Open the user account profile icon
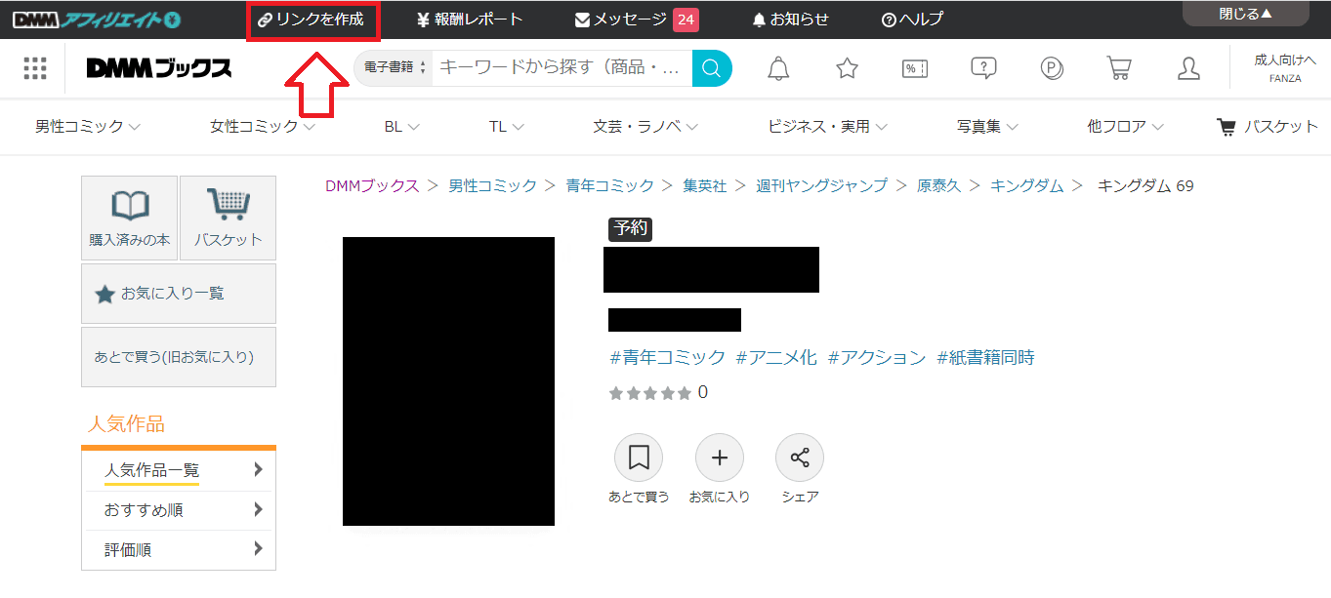 click(x=1188, y=68)
